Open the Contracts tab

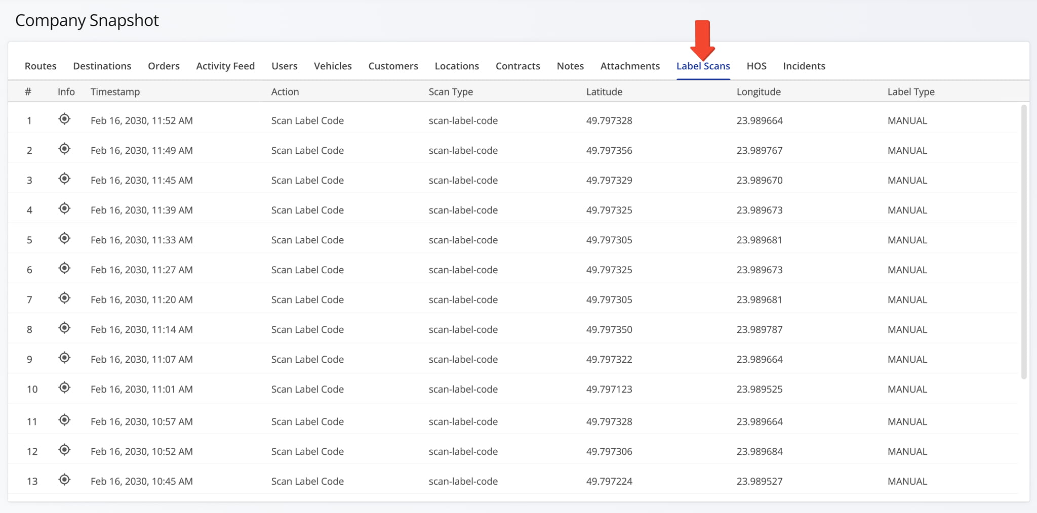pyautogui.click(x=518, y=66)
